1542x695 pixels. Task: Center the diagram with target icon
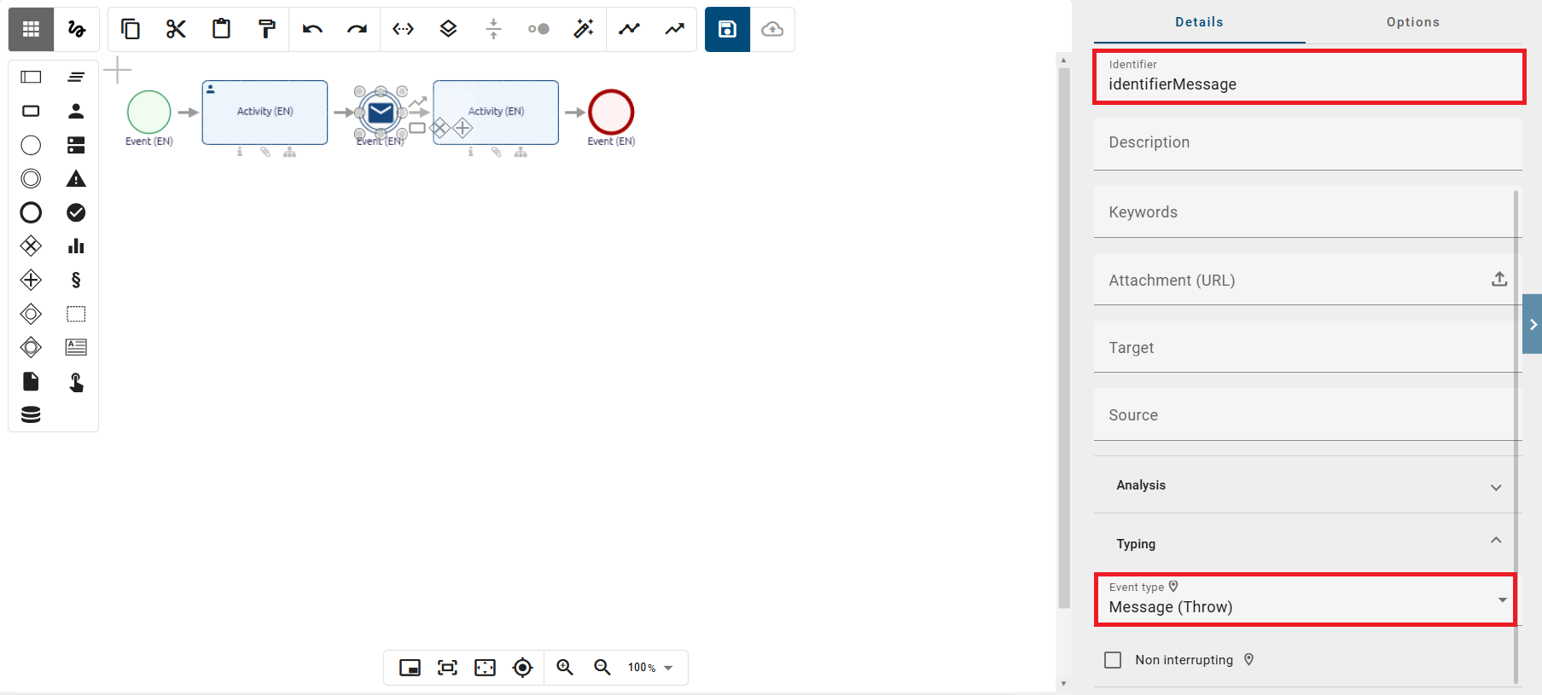click(522, 668)
